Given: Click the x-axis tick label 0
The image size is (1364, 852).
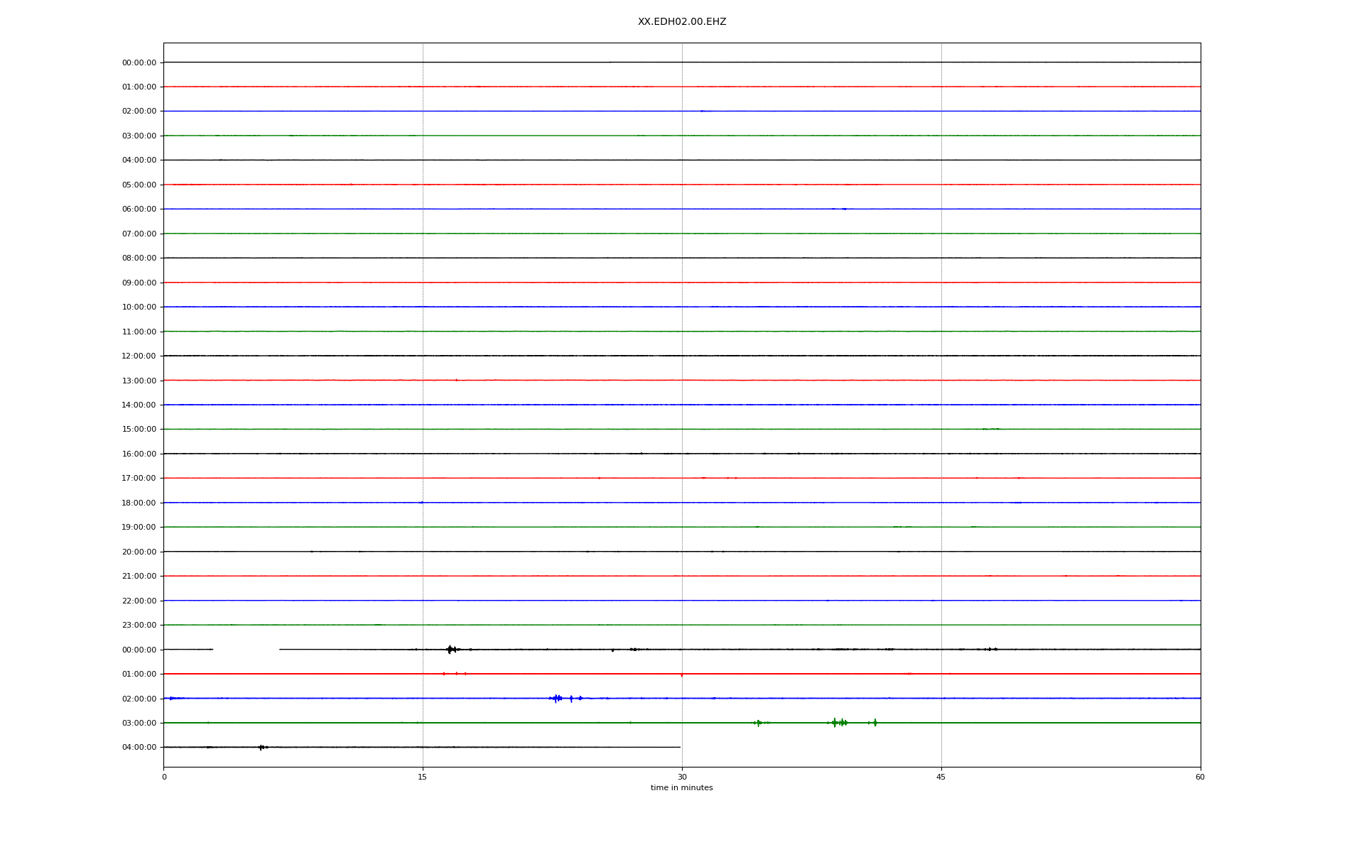Looking at the screenshot, I should click(164, 777).
